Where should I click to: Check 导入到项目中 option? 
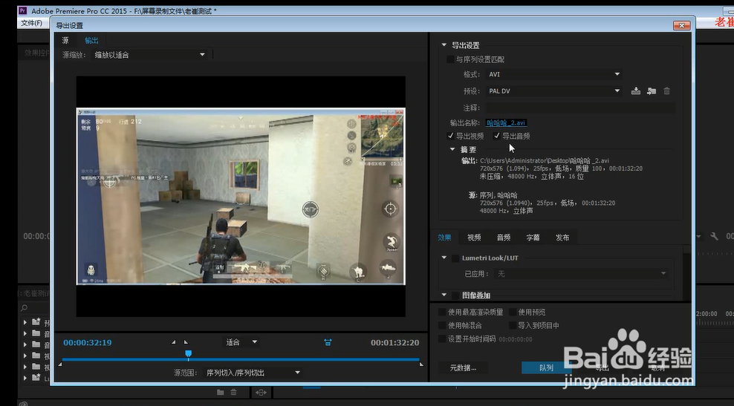pyautogui.click(x=513, y=325)
